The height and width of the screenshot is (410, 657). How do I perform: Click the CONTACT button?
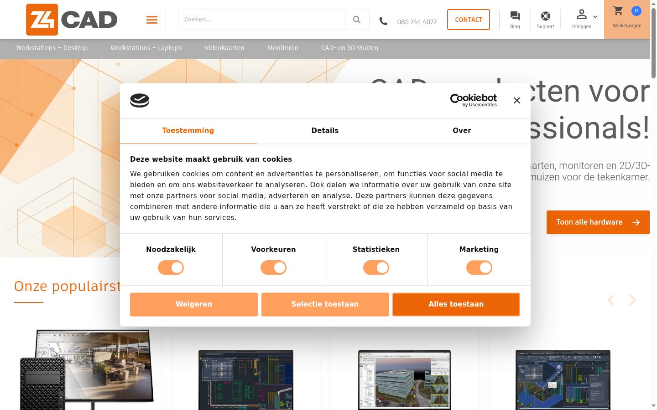coord(469,20)
